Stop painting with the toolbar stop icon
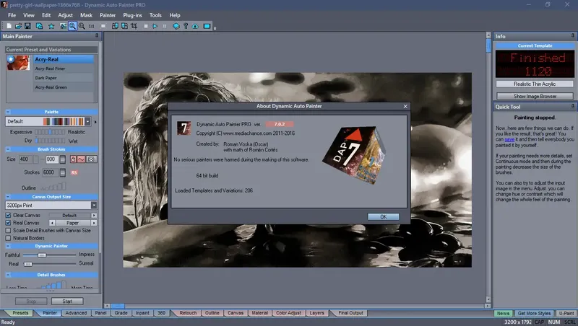This screenshot has width=578, height=326. (146, 26)
